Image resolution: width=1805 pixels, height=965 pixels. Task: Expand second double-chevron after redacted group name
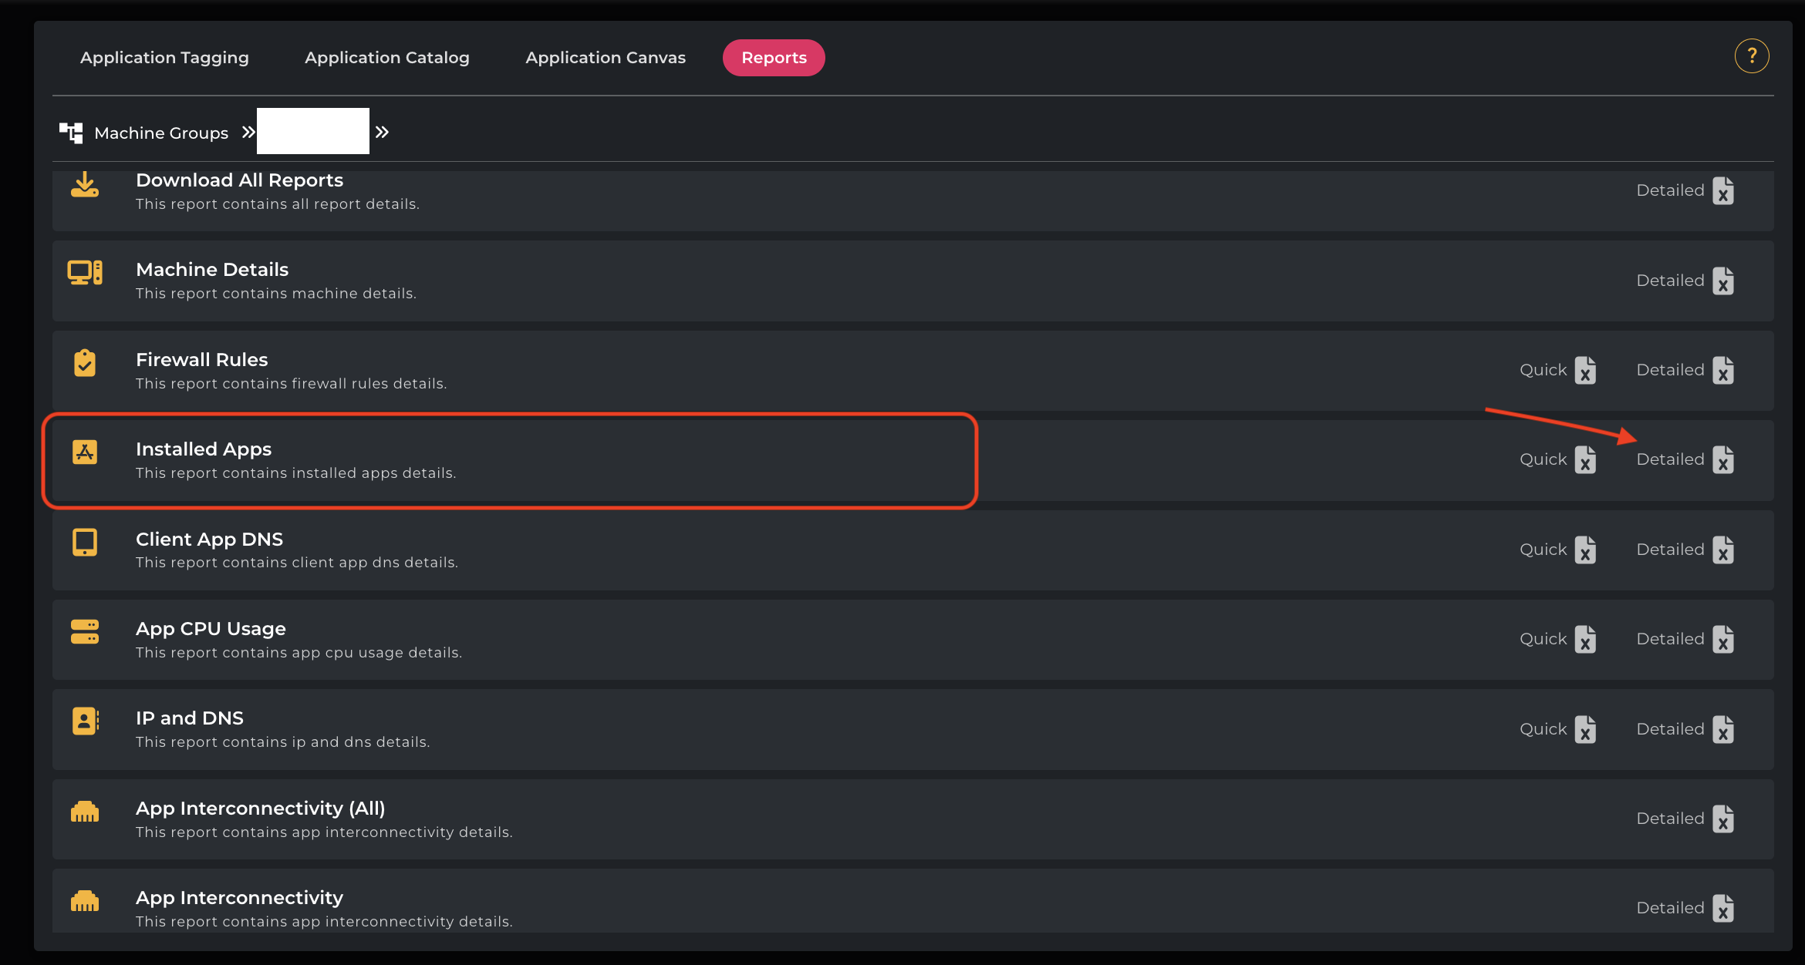point(382,133)
